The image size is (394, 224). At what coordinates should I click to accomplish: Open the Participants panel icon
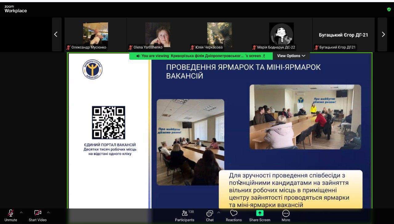[x=185, y=214]
